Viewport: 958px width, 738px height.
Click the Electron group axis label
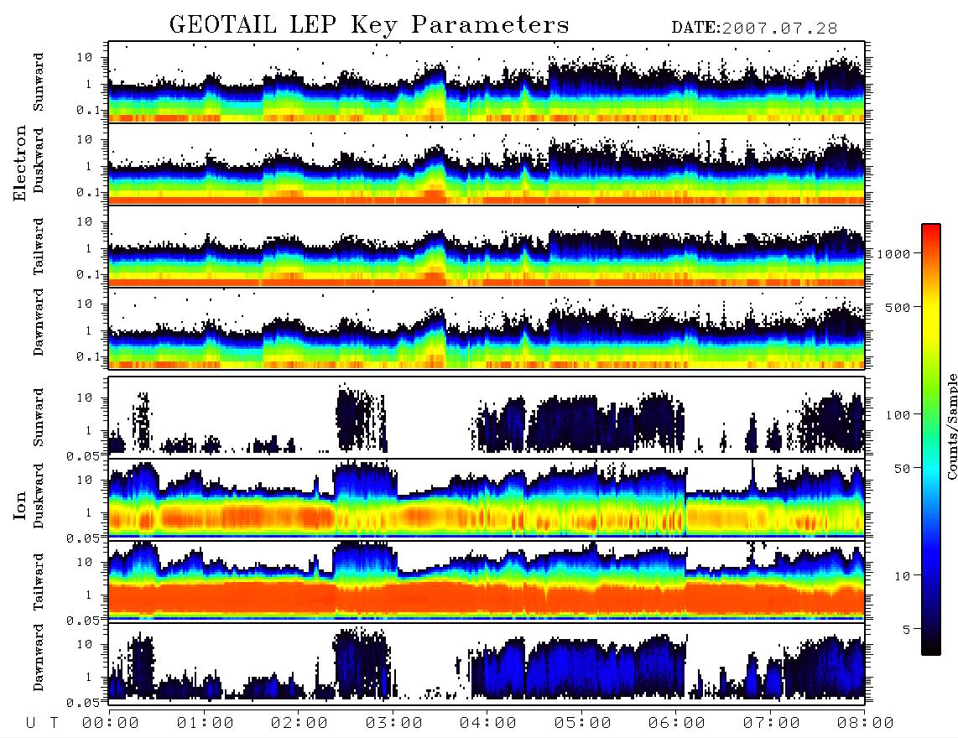[x=19, y=164]
